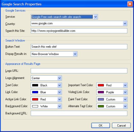Open the Visited Link Color dropdown arrow

click(x=125, y=92)
